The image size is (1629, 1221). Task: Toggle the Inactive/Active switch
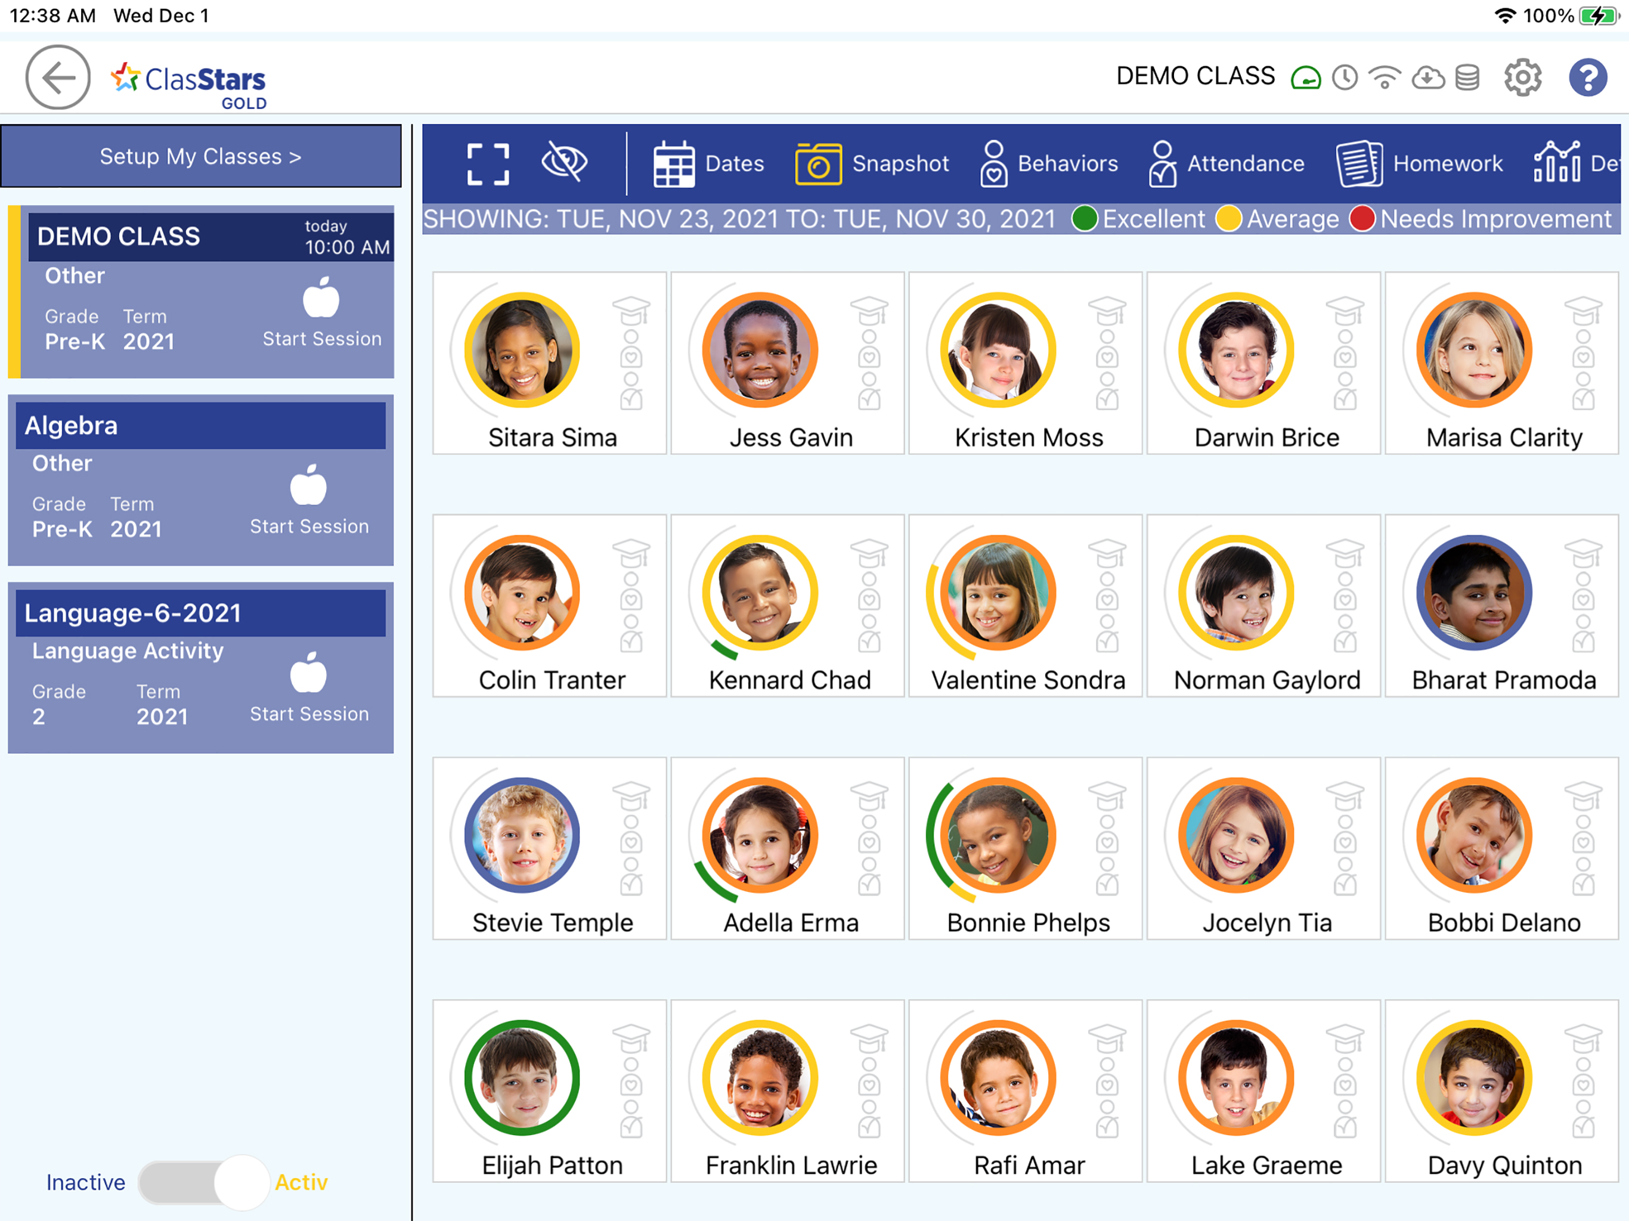(x=203, y=1182)
